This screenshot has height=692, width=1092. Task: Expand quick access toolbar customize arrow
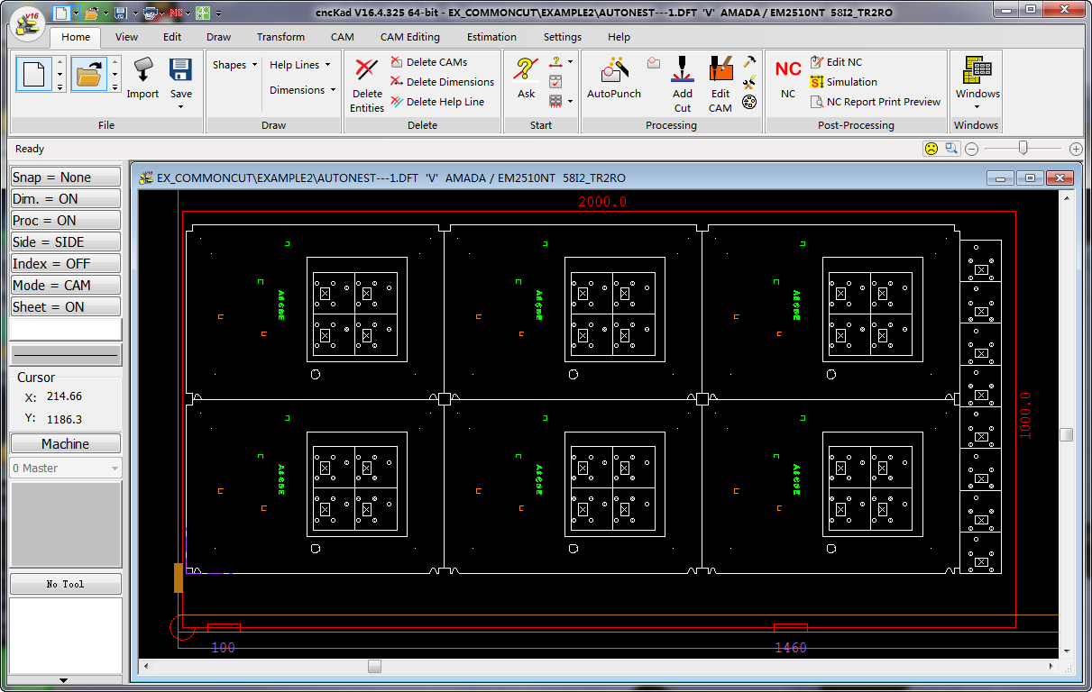coord(218,14)
